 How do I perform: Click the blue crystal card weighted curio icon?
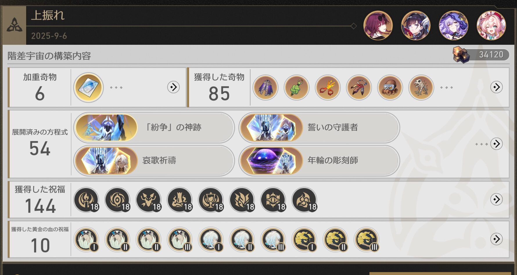[x=89, y=87]
